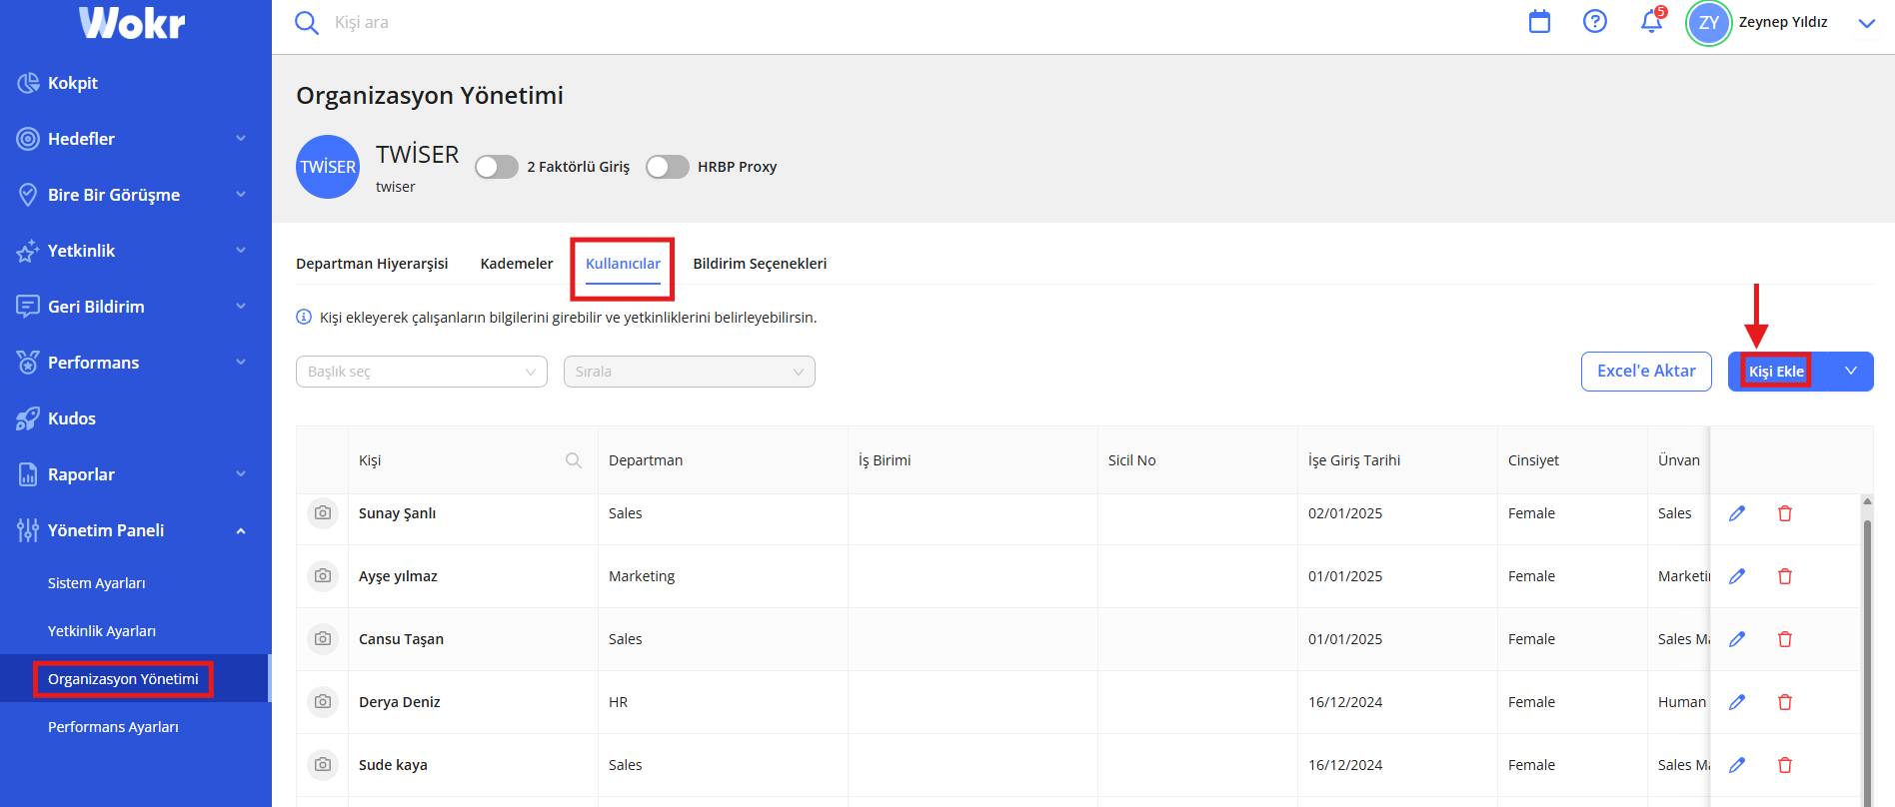This screenshot has width=1895, height=807.
Task: Open the Başlık seç dropdown
Action: [422, 372]
